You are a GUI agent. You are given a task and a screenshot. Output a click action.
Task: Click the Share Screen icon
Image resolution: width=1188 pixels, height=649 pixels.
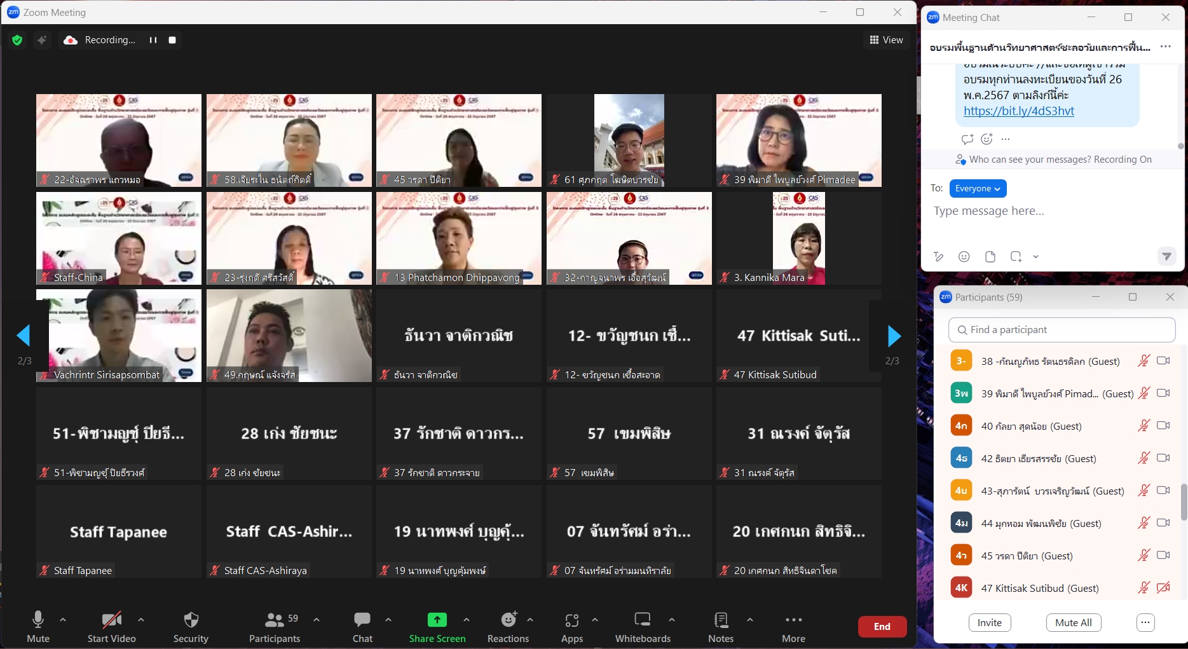coord(437,620)
